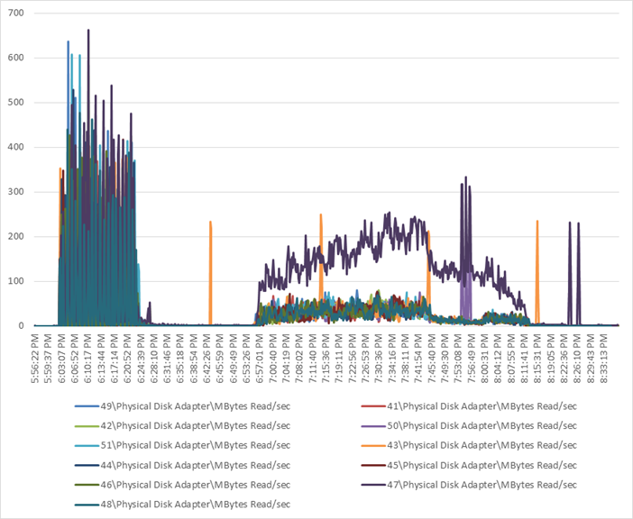Click x-axis time label 8:15:31 PM

(x=538, y=359)
